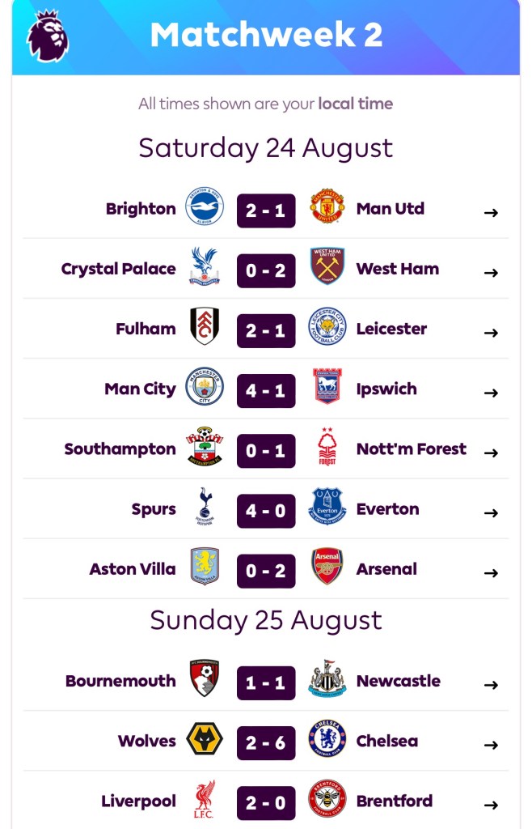
Task: Select the Chelsea club badge
Action: point(327,741)
